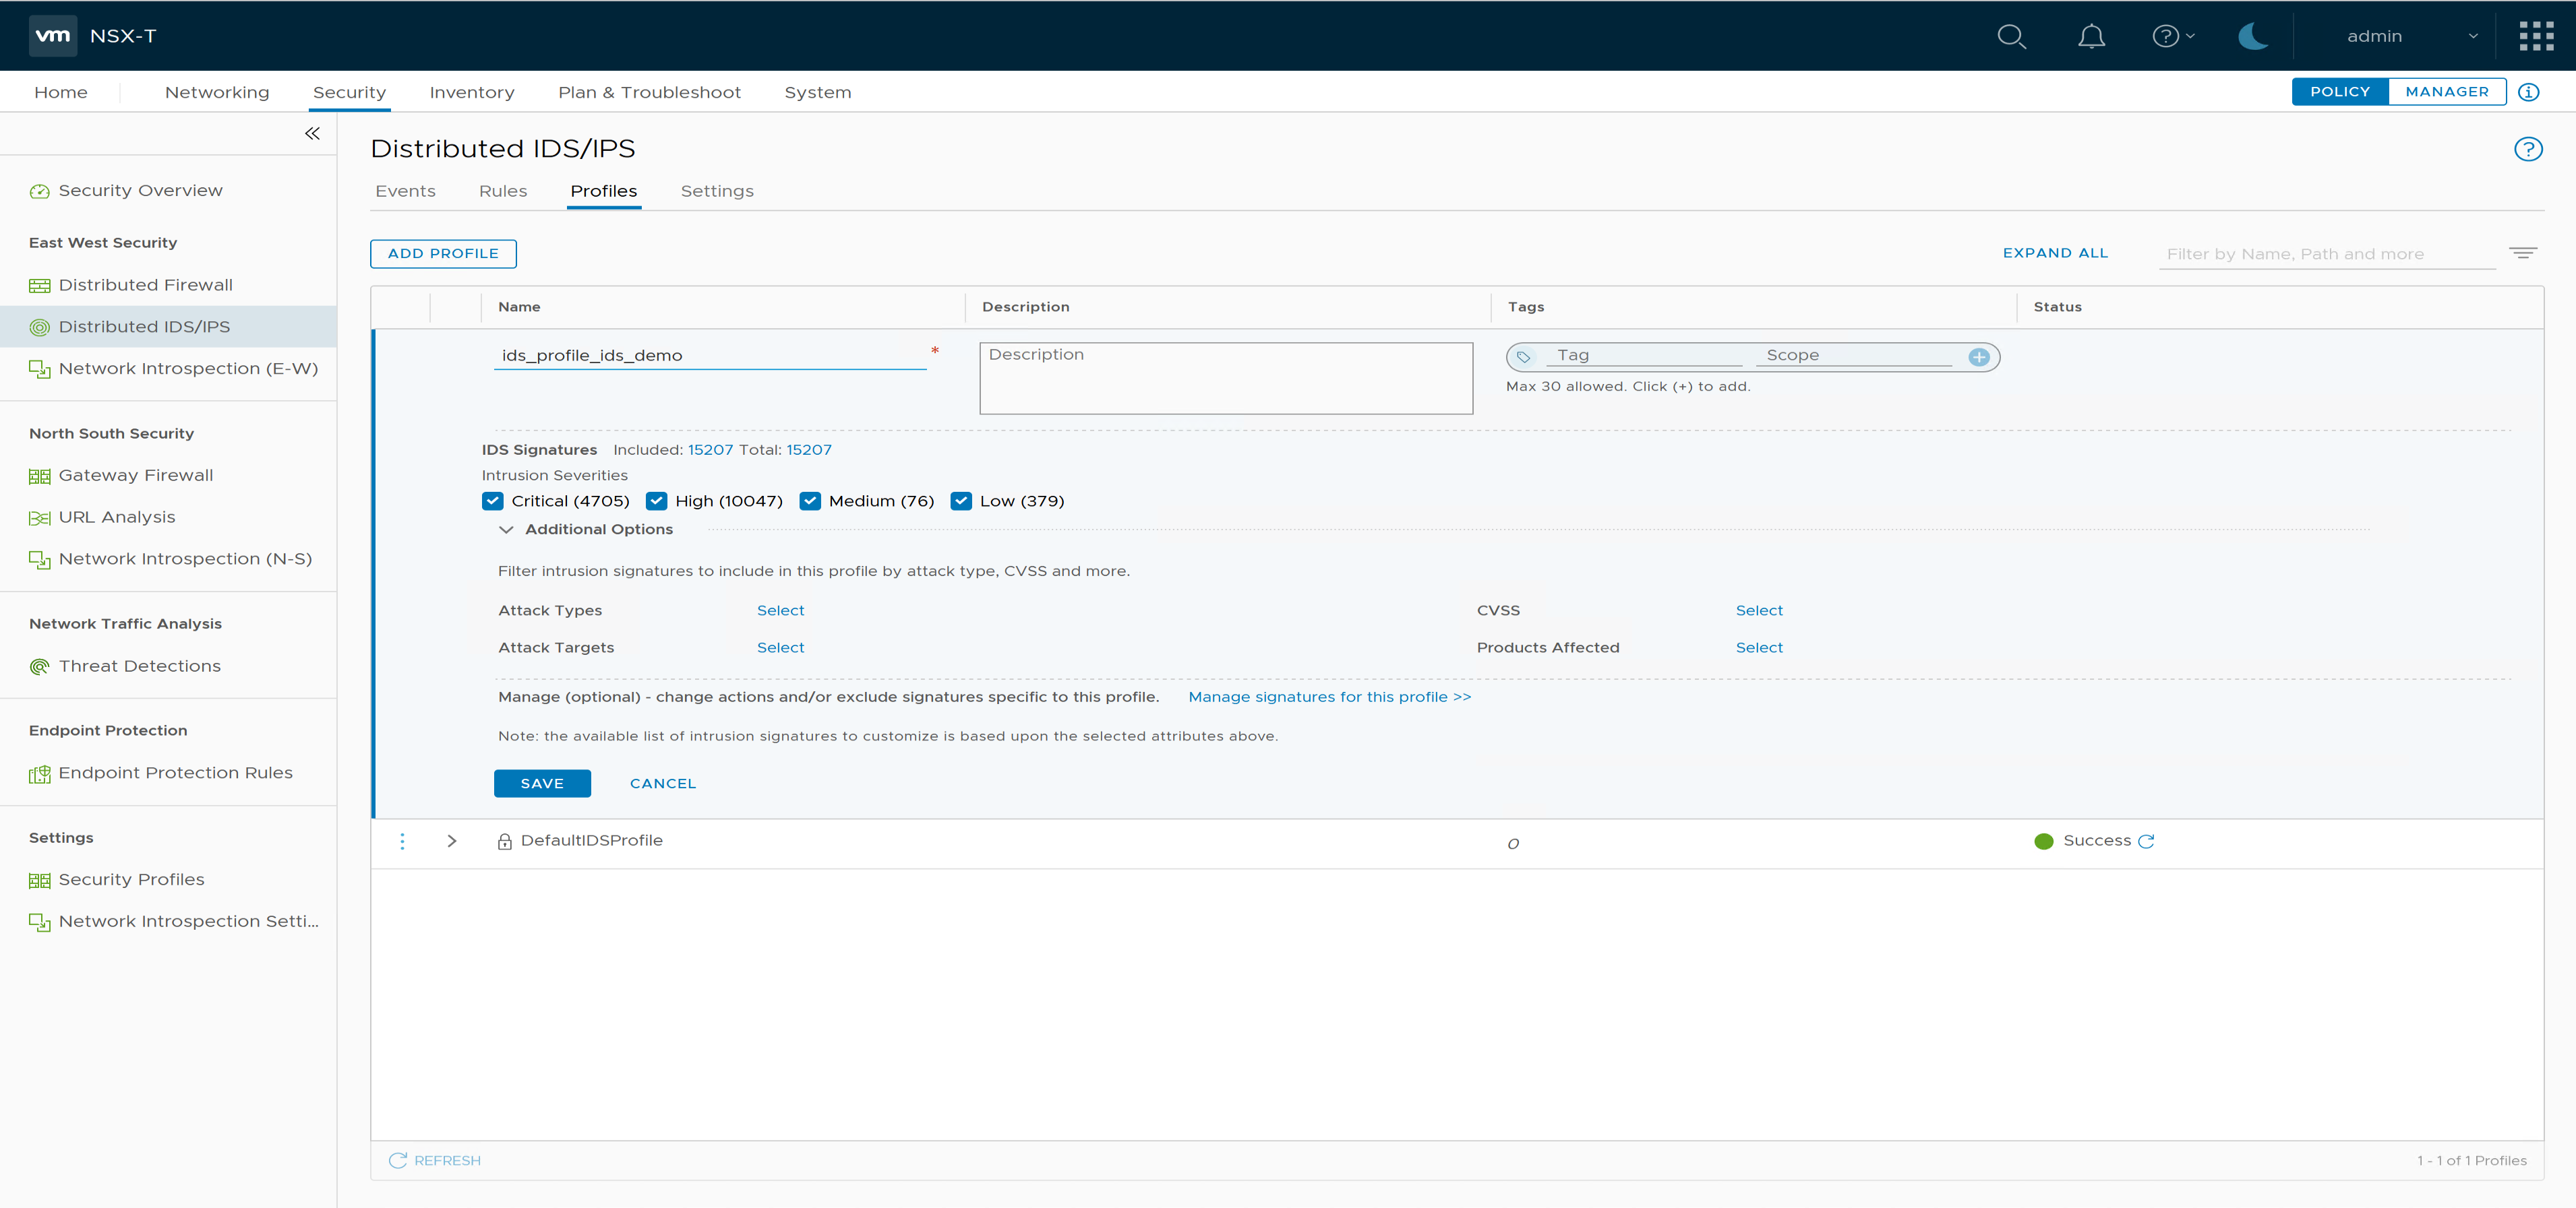The width and height of the screenshot is (2576, 1208).
Task: Switch to POLICY mode
Action: point(2340,92)
